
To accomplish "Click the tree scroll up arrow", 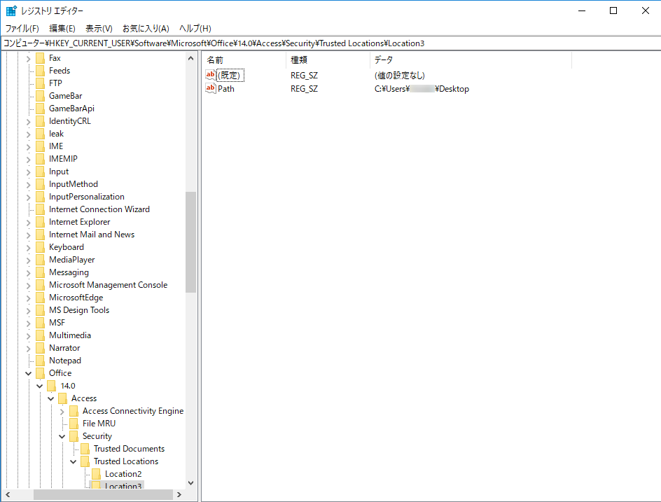I will 190,58.
